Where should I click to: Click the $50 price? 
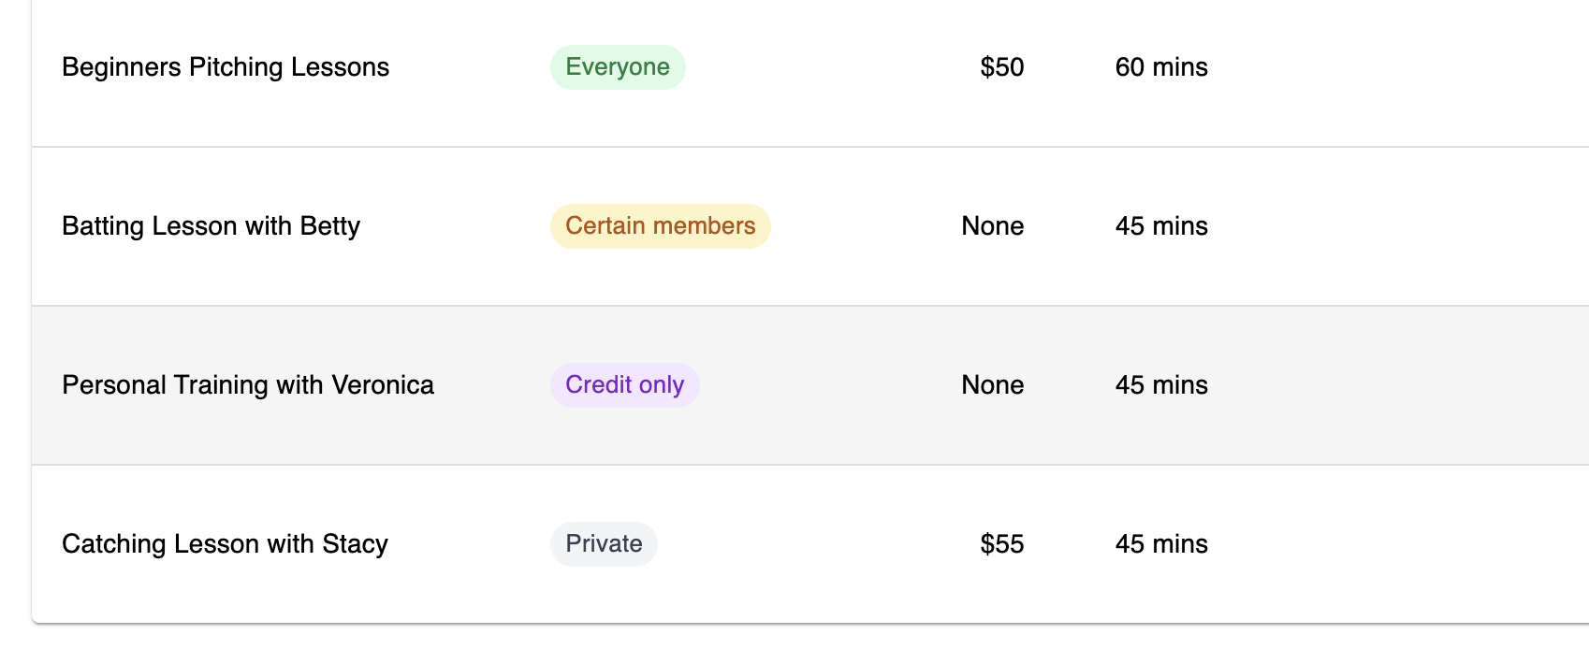coord(1001,67)
